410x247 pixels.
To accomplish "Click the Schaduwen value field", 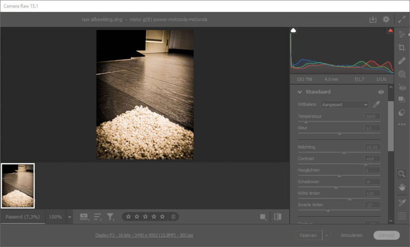I will [x=372, y=182].
